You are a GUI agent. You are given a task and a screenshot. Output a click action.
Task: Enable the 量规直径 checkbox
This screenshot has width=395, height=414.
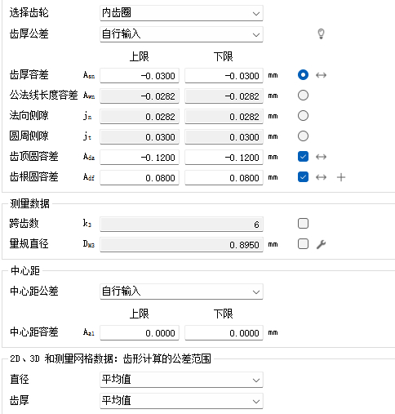(303, 244)
